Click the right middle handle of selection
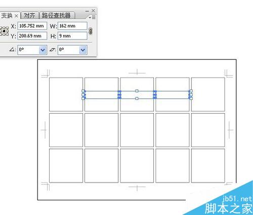Screen dimensions: 253x215 coord(191,95)
